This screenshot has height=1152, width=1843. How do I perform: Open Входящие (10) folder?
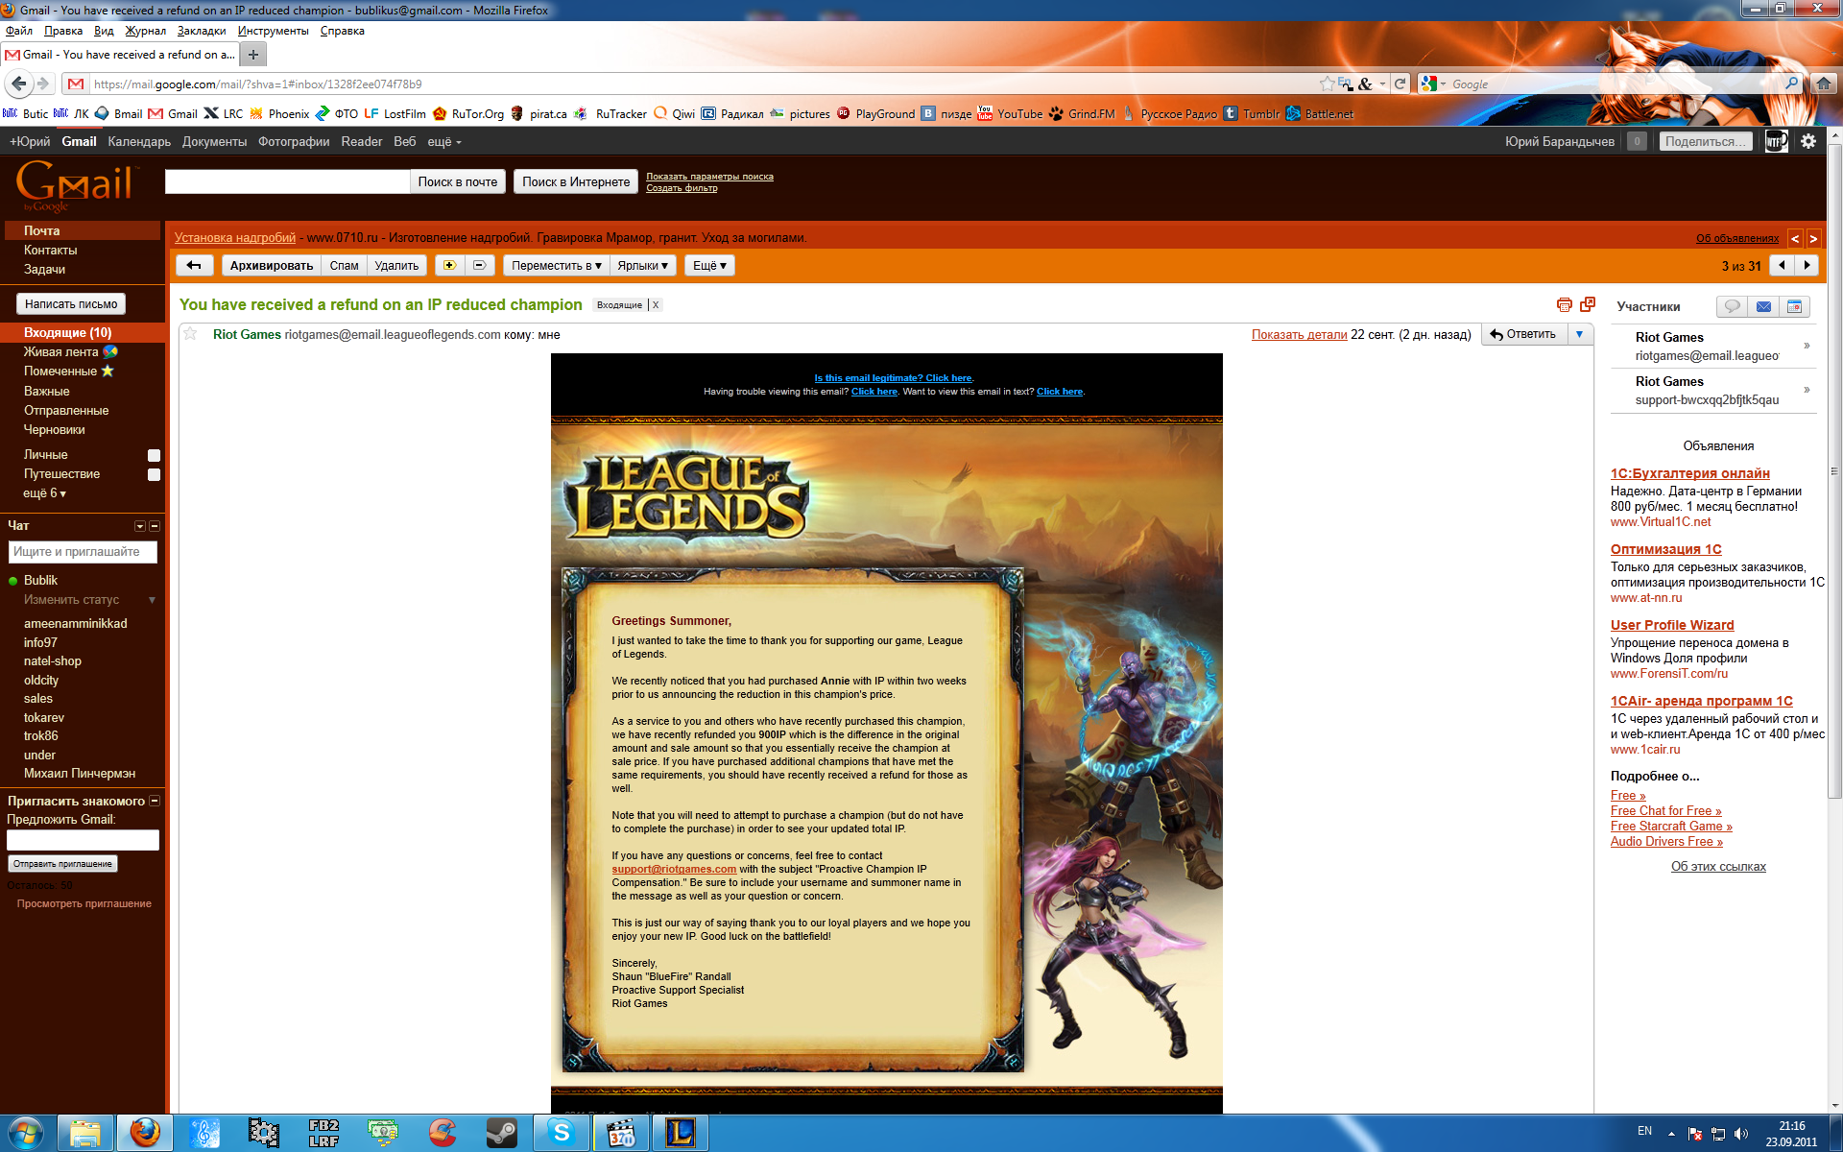[x=67, y=332]
